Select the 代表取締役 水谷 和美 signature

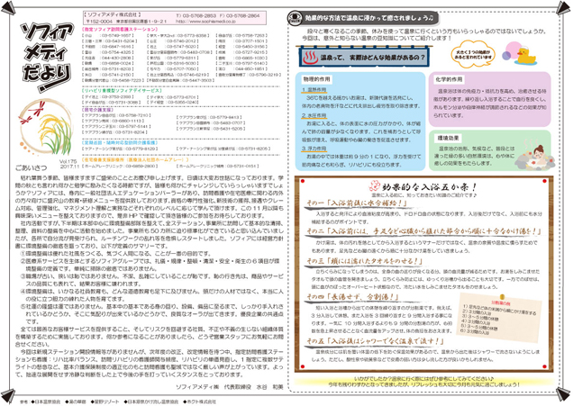tap(253, 387)
